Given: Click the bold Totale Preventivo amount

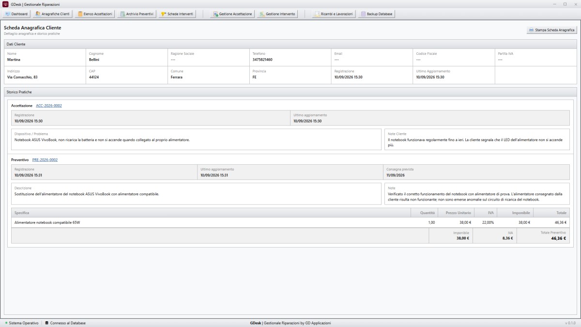Looking at the screenshot, I should [x=558, y=238].
